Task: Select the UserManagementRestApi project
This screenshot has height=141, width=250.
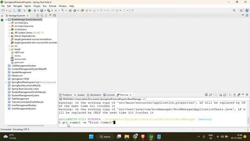Action: pyautogui.click(x=24, y=105)
